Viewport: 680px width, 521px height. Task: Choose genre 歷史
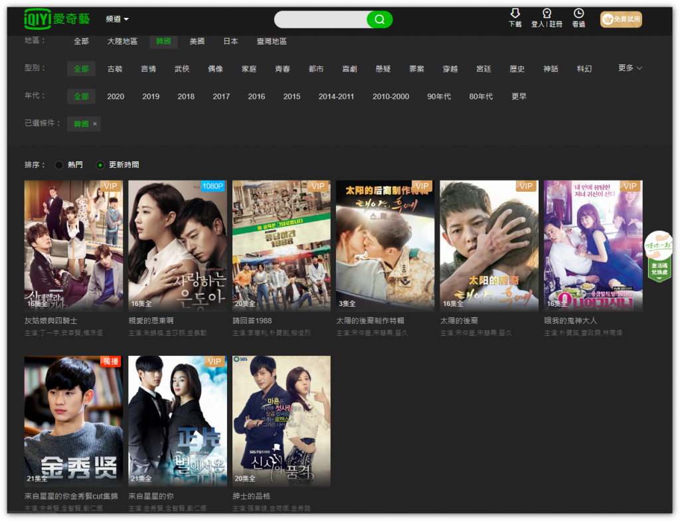click(x=517, y=69)
